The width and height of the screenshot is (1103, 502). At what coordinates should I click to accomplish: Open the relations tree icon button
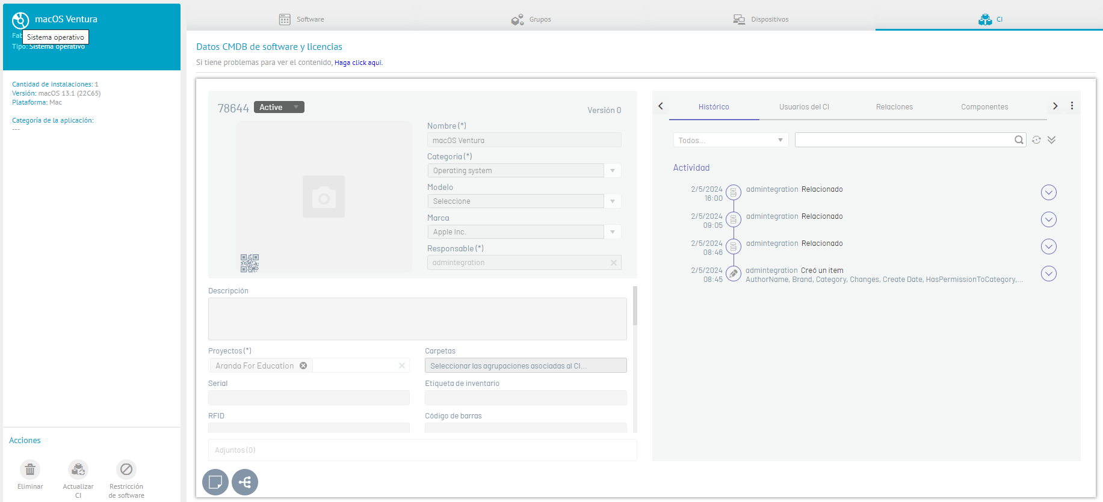click(245, 482)
